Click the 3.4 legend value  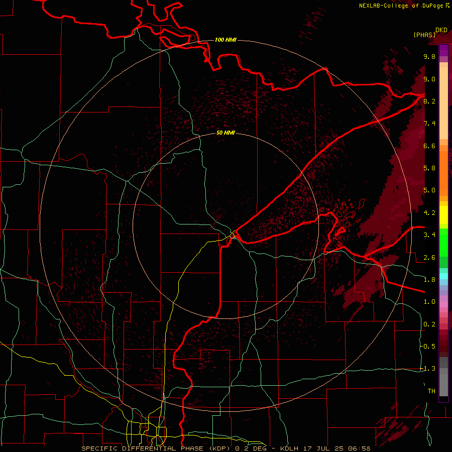pos(429,235)
